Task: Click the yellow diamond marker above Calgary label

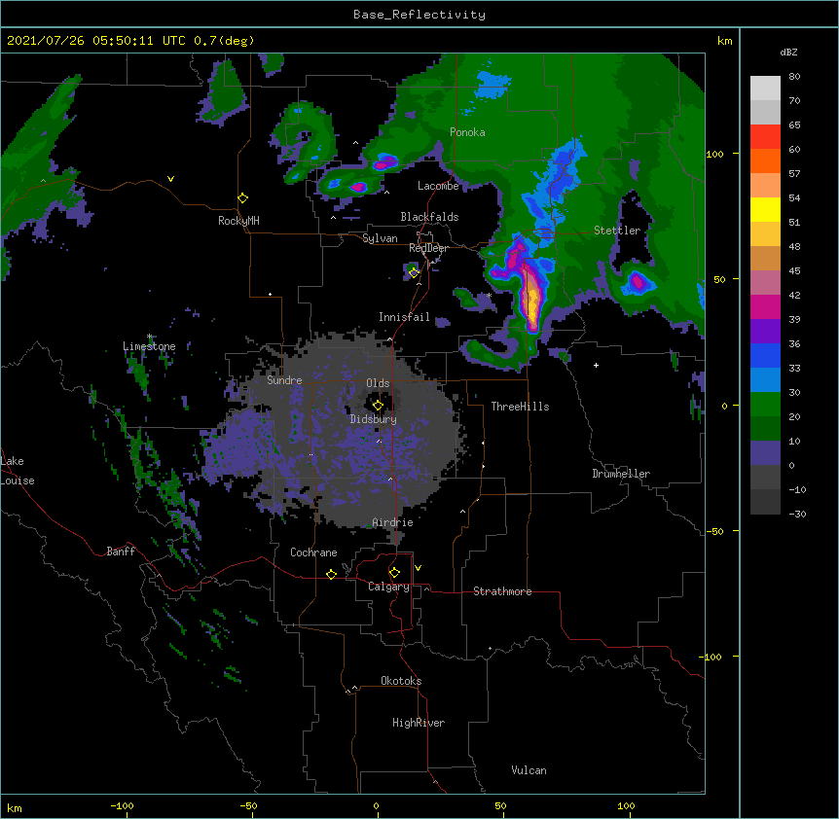Action: coord(394,573)
